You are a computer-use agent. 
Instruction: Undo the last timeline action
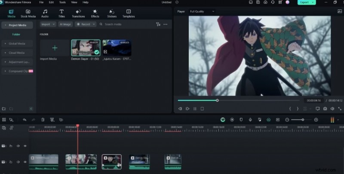pos(25,120)
